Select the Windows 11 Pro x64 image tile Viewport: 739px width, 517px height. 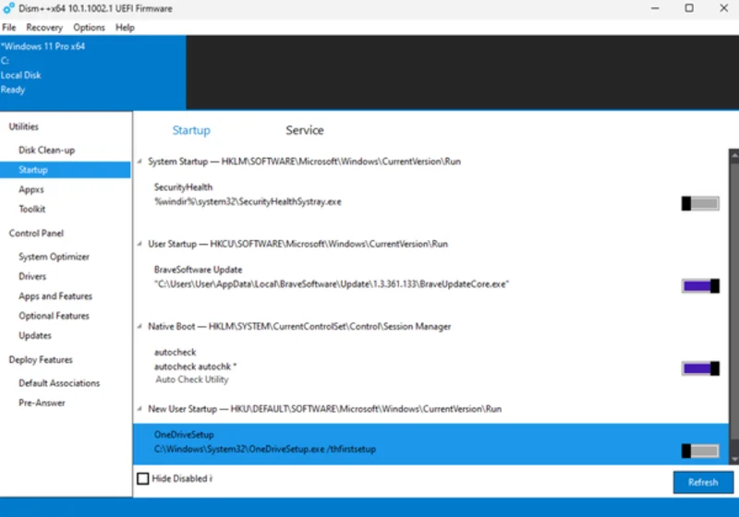point(93,73)
